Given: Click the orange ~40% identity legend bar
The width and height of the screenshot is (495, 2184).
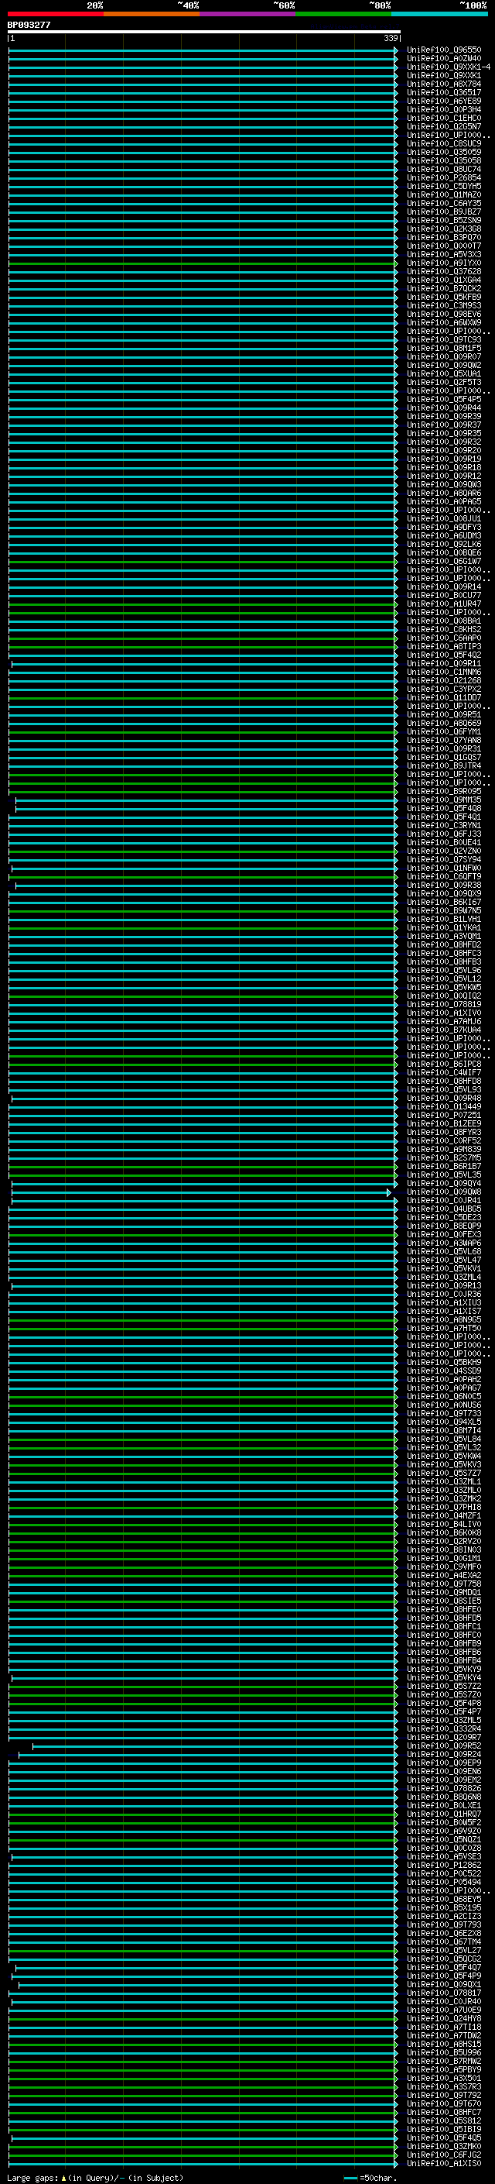Looking at the screenshot, I should point(151,14).
